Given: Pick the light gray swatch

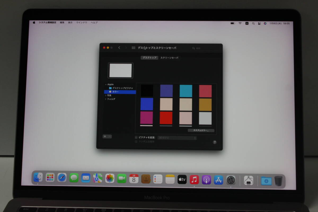Looking at the screenshot, I should point(205,118).
